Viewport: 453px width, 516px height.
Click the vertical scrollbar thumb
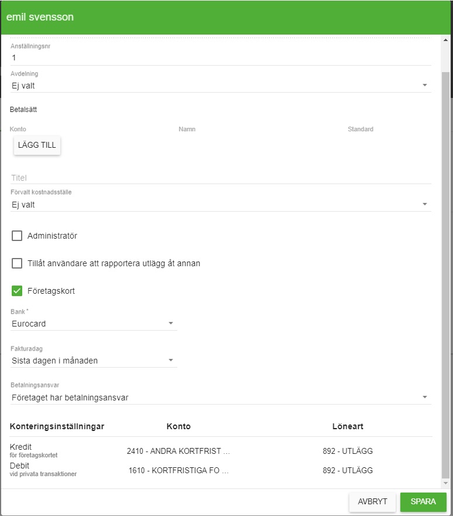446,275
